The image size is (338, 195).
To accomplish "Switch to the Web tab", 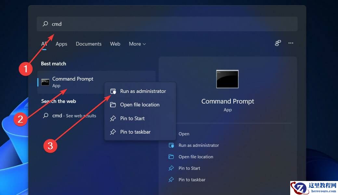I will click(x=115, y=44).
